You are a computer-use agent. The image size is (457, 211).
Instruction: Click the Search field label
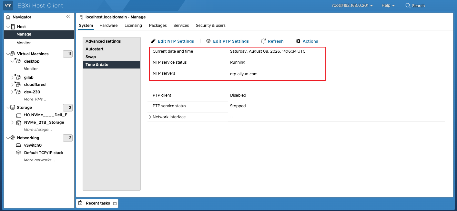(418, 5)
